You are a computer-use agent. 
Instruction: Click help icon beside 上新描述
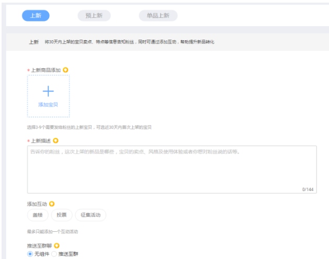click(55, 140)
